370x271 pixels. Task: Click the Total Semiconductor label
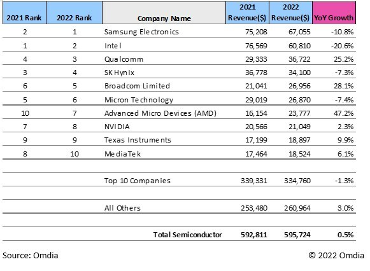coord(188,235)
